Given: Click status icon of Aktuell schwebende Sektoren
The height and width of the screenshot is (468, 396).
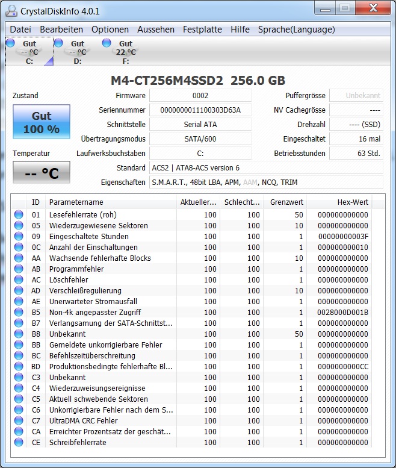Looking at the screenshot, I should pos(19,399).
